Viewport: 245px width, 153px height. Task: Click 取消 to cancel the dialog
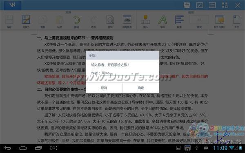pyautogui.click(x=104, y=88)
